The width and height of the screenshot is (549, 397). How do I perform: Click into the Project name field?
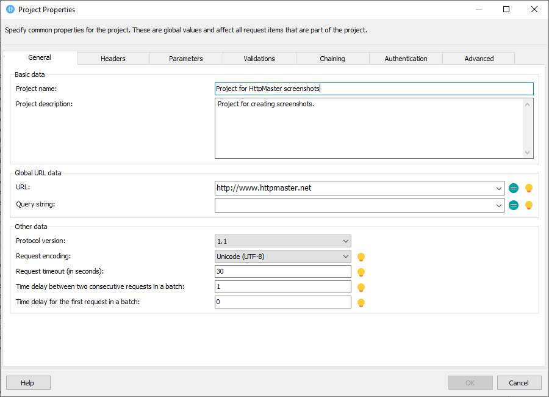(373, 89)
